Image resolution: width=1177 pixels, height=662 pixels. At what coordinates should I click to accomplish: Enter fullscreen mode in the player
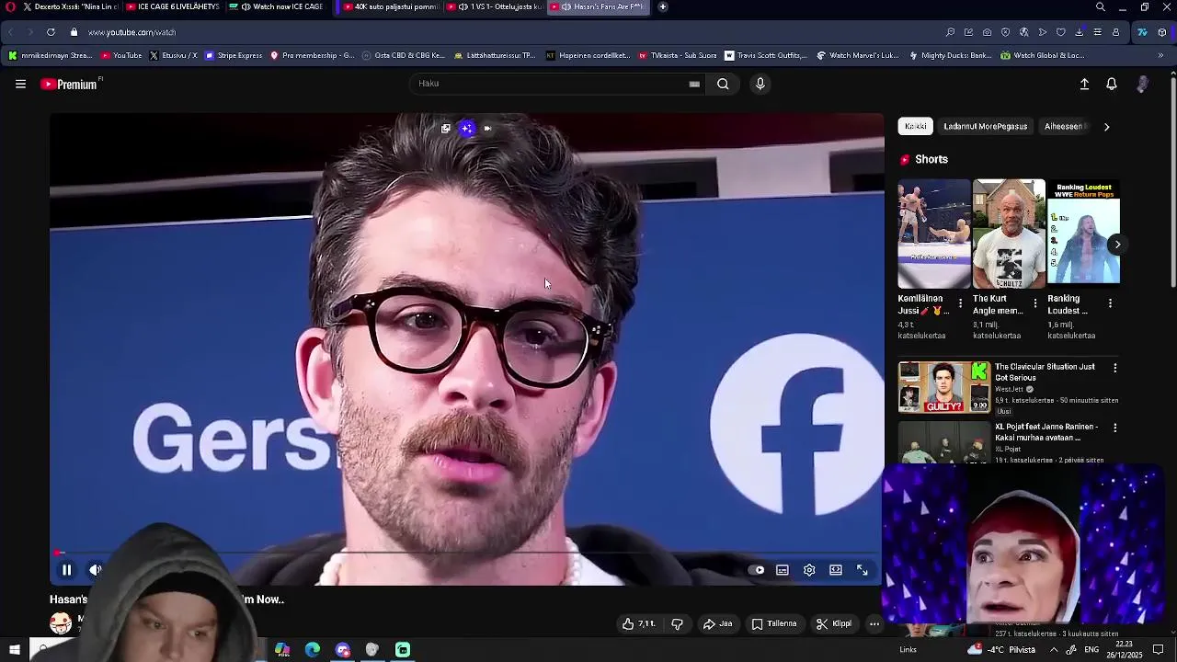click(x=863, y=570)
